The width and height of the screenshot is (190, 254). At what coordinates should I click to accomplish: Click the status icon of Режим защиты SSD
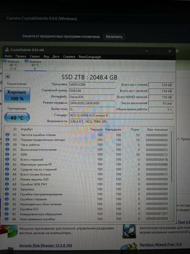pos(7,179)
